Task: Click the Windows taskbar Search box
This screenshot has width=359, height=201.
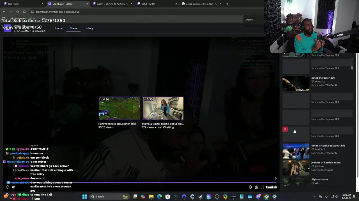Action: tap(110, 197)
